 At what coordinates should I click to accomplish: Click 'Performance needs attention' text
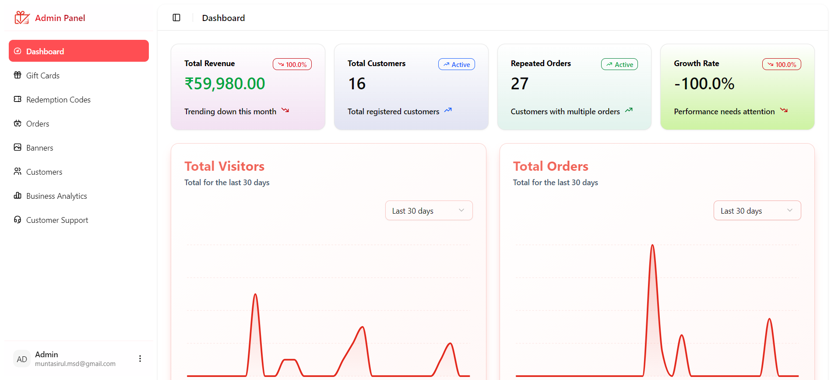click(724, 112)
